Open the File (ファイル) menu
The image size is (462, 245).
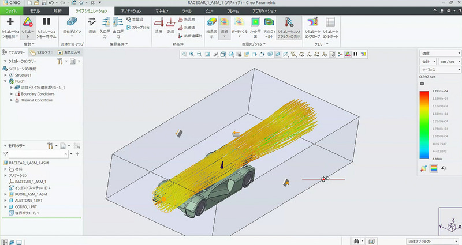[11, 11]
